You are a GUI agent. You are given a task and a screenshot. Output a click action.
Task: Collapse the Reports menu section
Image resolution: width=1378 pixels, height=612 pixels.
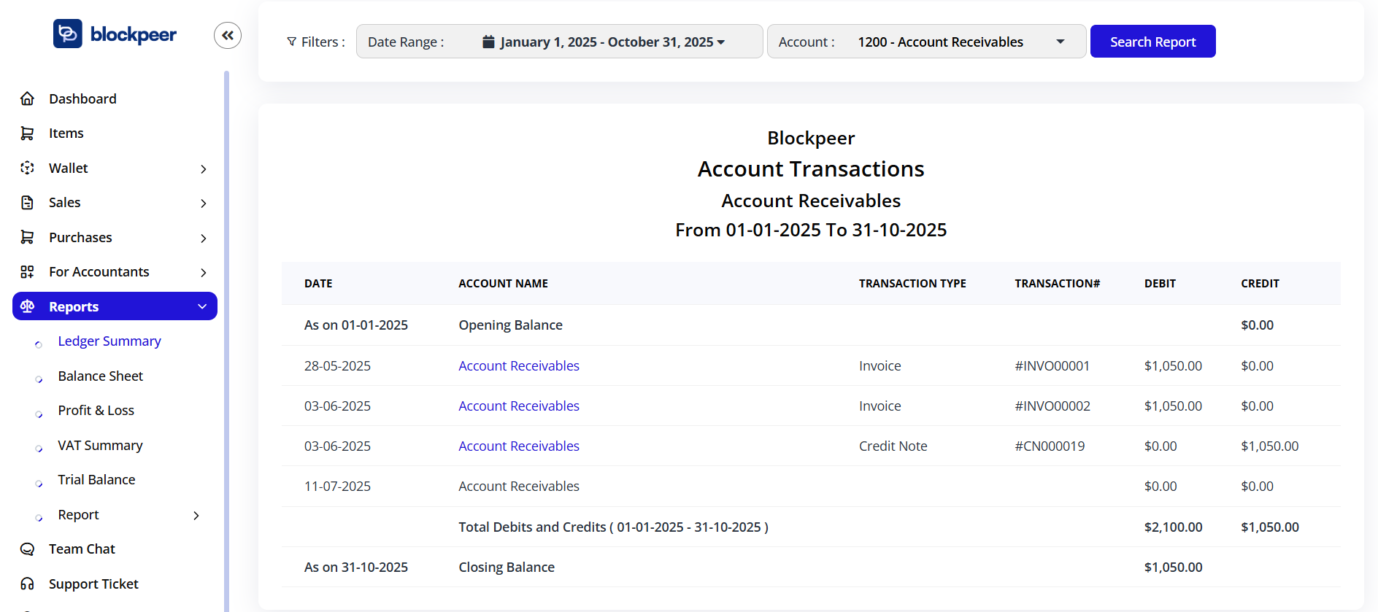click(x=202, y=306)
